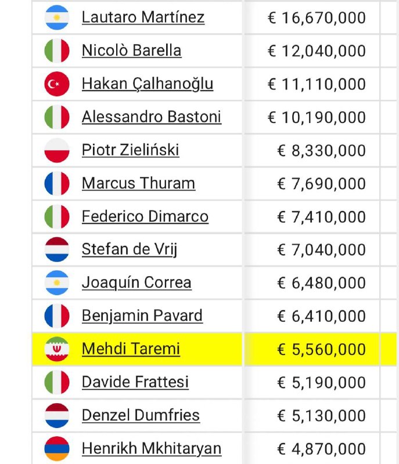Open the Davide Frattesi player link
This screenshot has height=464, width=399.
coord(135,382)
